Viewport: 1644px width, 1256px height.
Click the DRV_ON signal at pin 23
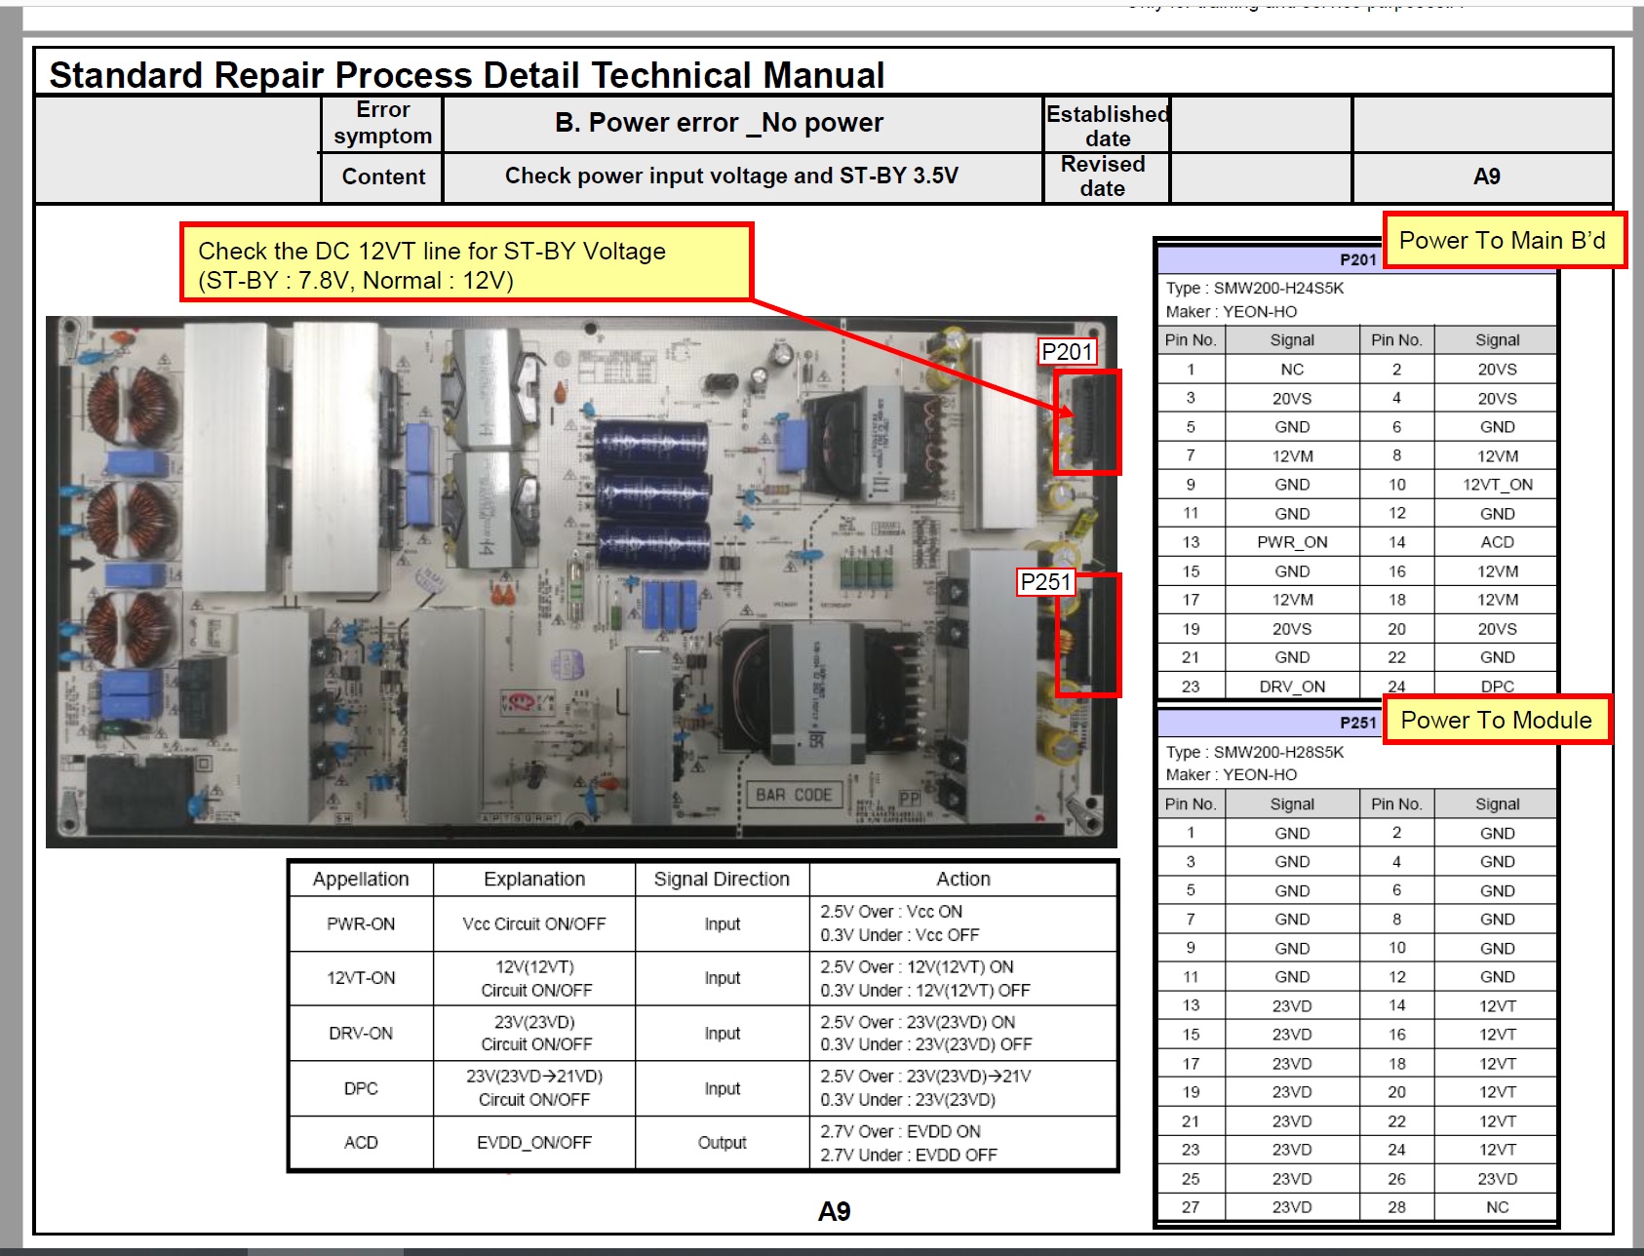click(x=1291, y=687)
